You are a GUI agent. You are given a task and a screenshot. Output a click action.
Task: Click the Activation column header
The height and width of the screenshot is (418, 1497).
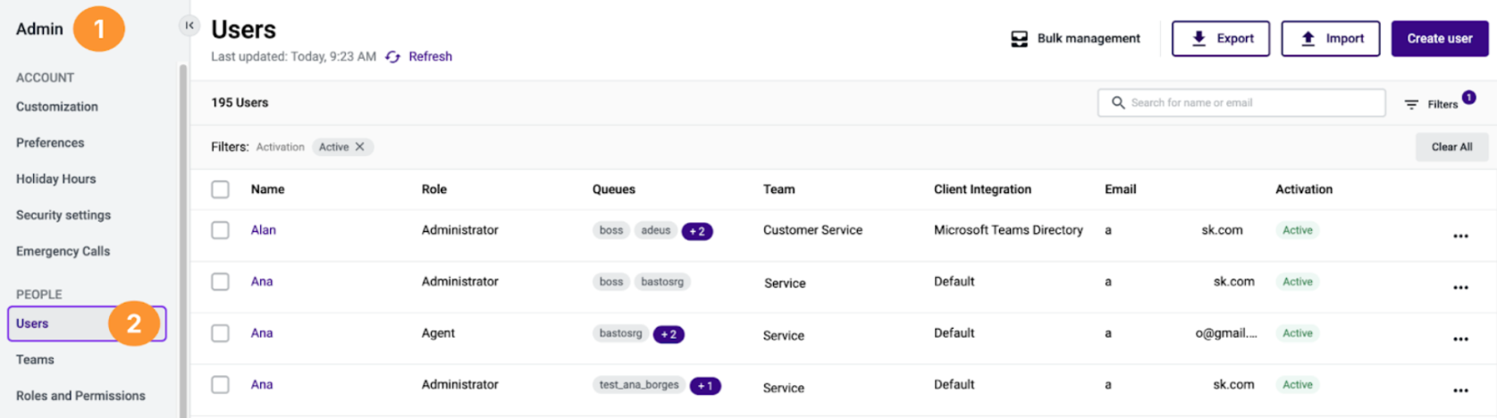click(1303, 189)
